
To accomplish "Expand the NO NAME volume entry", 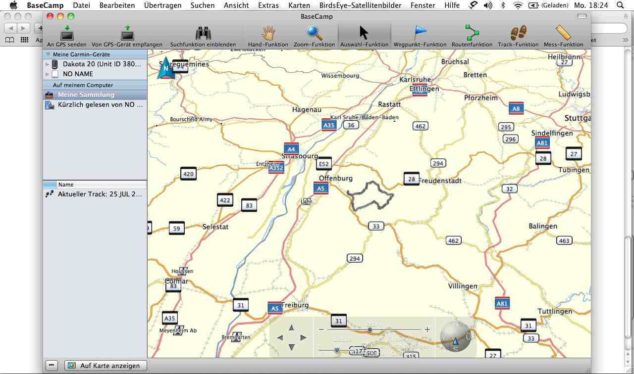I will pos(47,74).
